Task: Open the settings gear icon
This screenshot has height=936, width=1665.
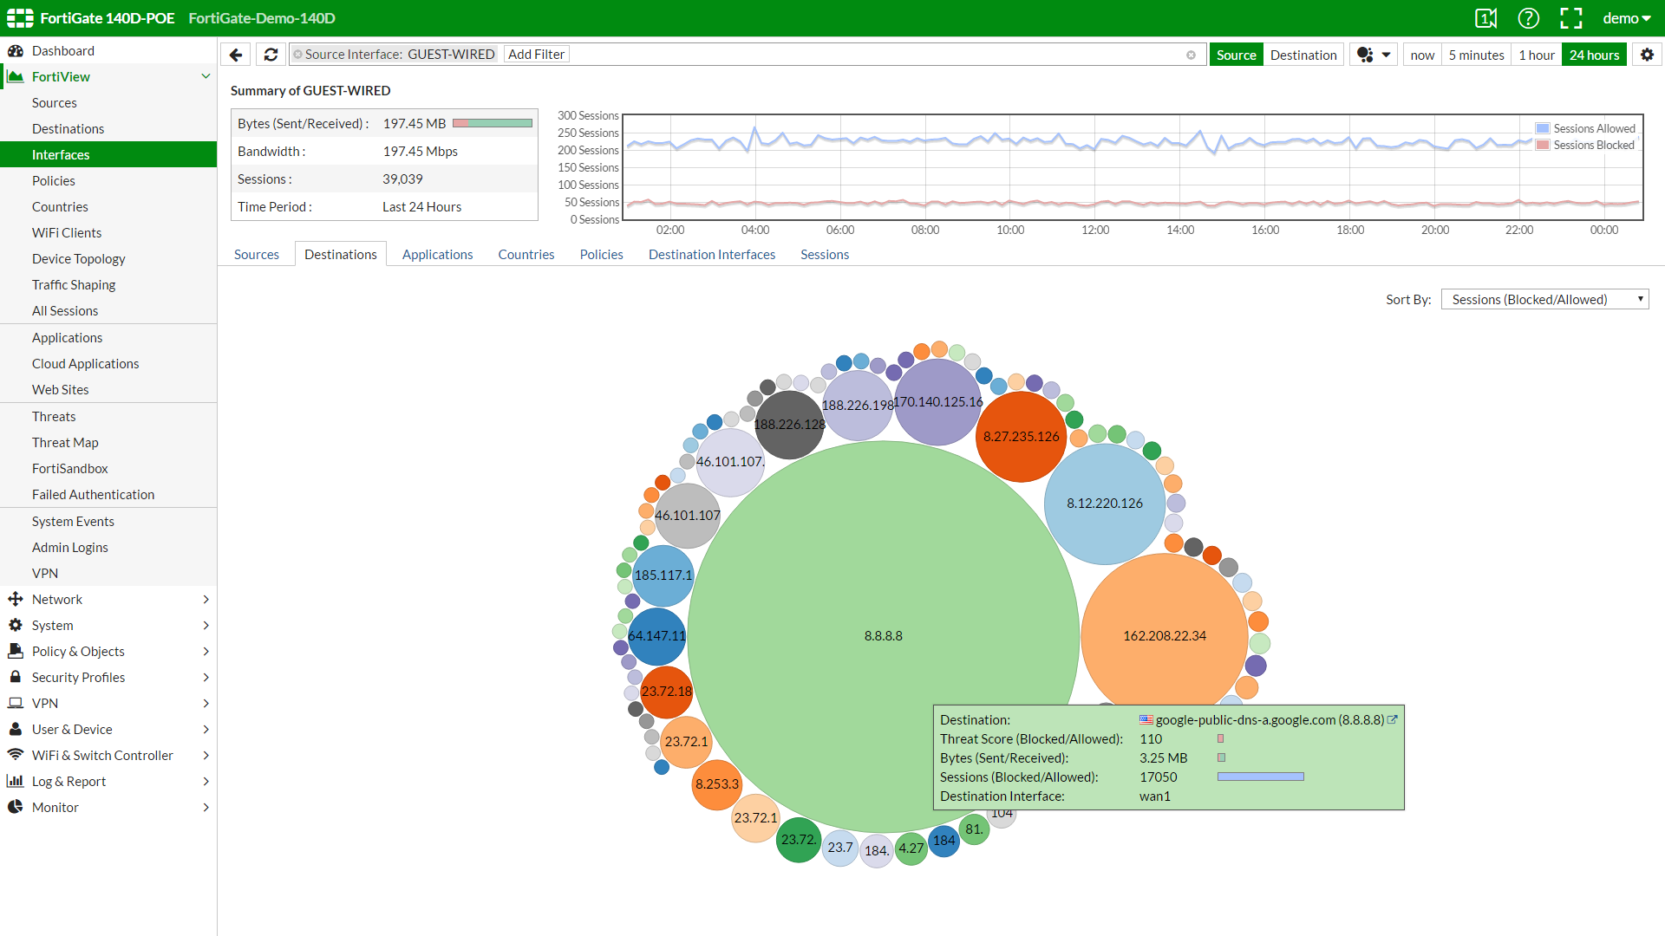Action: [x=1647, y=55]
